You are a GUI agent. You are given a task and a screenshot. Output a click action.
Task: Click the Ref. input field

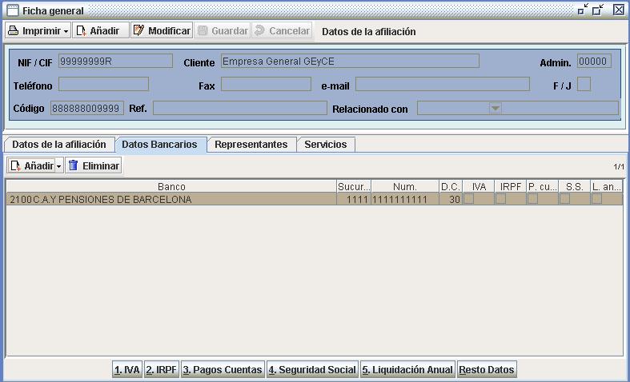pos(240,108)
